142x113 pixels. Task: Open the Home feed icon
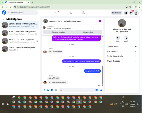click(x=57, y=13)
